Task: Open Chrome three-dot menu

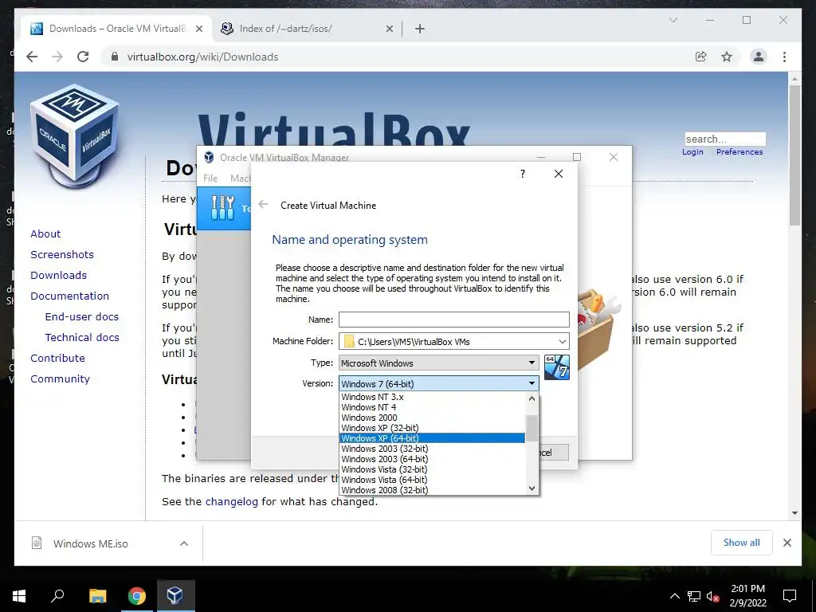Action: click(784, 57)
